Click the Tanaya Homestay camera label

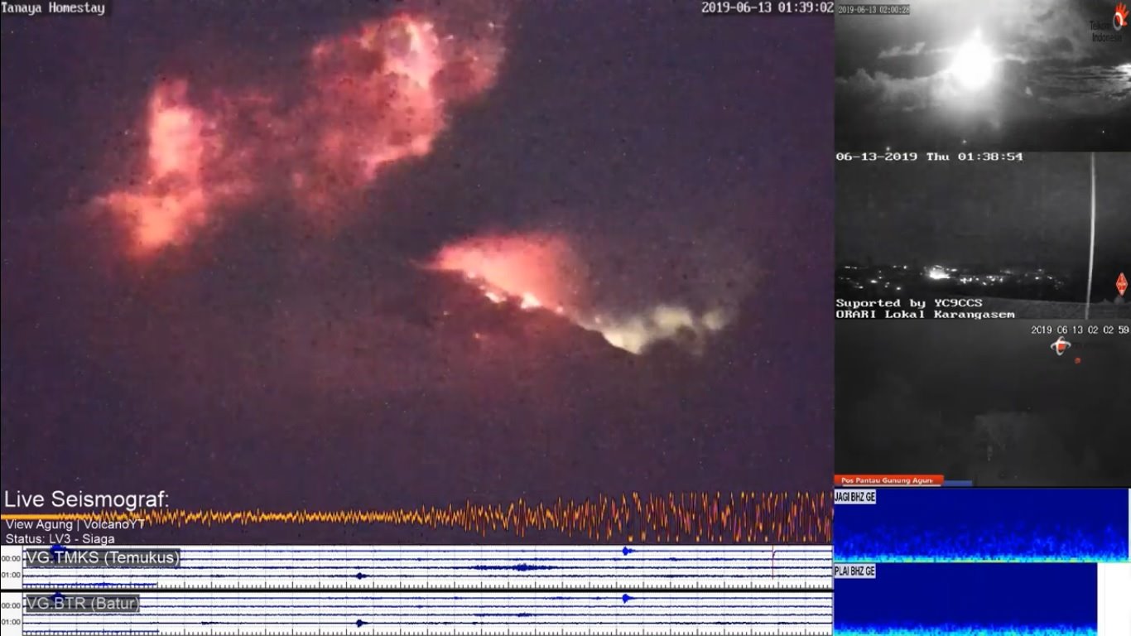tap(54, 8)
